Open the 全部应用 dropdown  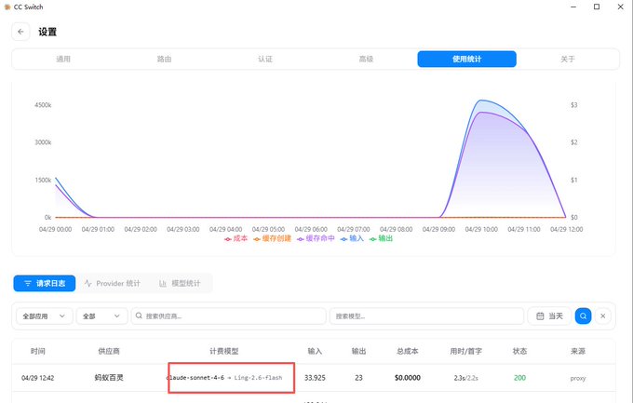click(45, 316)
